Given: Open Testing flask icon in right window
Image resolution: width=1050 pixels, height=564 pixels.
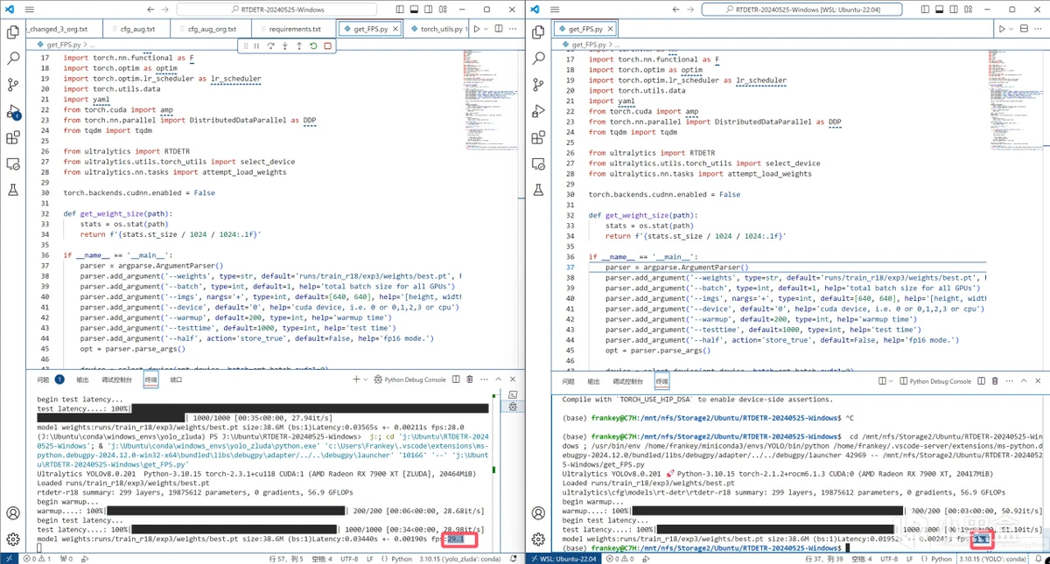Looking at the screenshot, I should pos(538,190).
